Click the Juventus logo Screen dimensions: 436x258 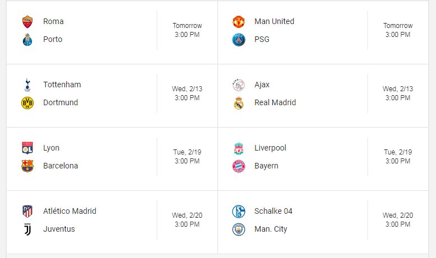click(27, 229)
